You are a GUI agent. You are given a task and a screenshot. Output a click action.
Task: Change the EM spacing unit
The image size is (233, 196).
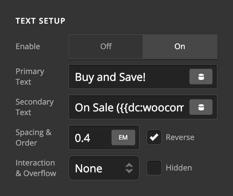pyautogui.click(x=123, y=138)
